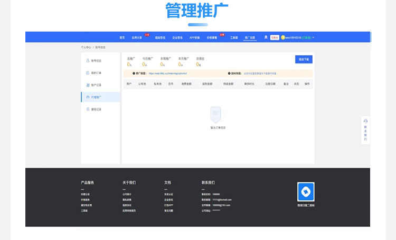Open the 应用分发 navigation item
The height and width of the screenshot is (240, 396).
[137, 37]
